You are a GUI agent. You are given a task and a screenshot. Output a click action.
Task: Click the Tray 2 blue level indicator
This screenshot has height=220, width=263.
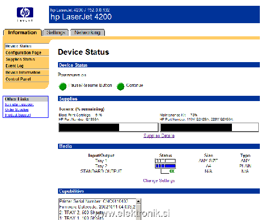click(165, 166)
